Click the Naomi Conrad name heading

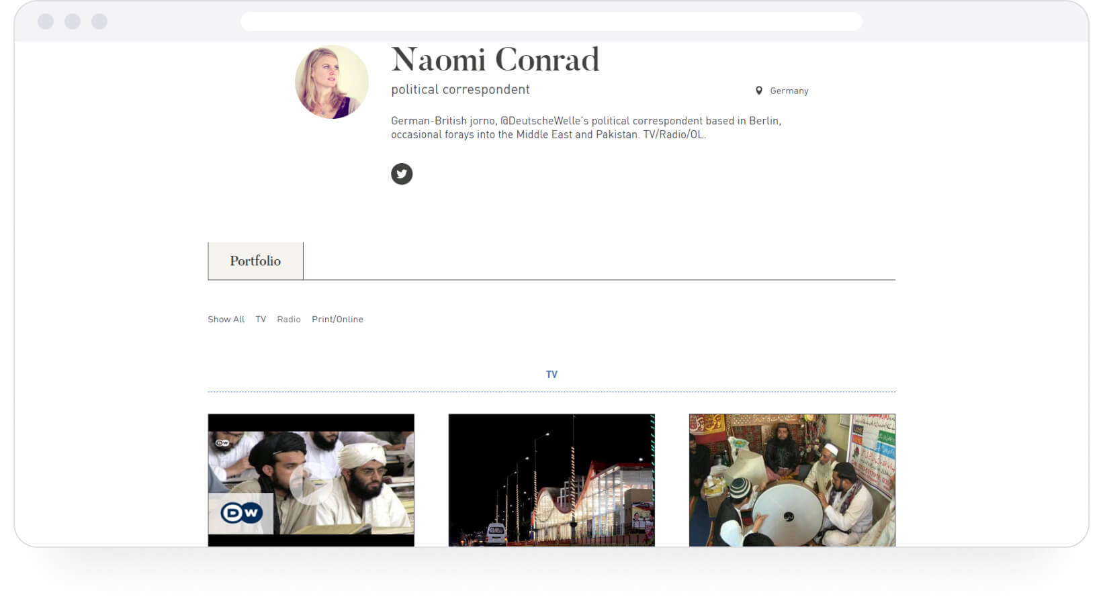pos(495,60)
